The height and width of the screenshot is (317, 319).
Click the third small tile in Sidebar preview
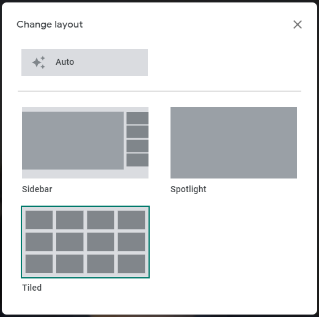(x=137, y=146)
